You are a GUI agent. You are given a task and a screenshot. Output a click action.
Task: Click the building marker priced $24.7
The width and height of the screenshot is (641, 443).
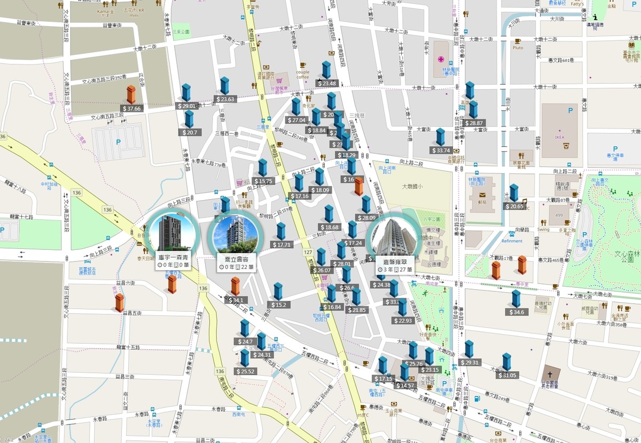pos(245,328)
